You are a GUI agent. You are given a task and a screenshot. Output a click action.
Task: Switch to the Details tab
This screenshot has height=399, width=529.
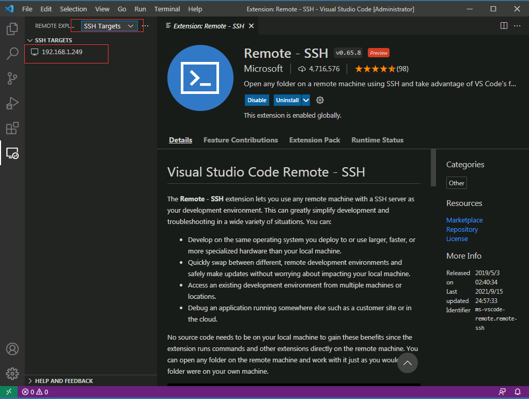(x=180, y=140)
